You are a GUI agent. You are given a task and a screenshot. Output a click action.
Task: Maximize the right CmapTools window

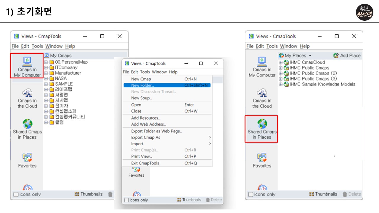tap(337, 36)
